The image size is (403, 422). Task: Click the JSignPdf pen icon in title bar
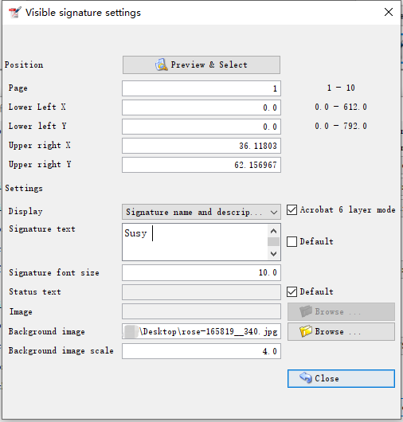tap(14, 13)
